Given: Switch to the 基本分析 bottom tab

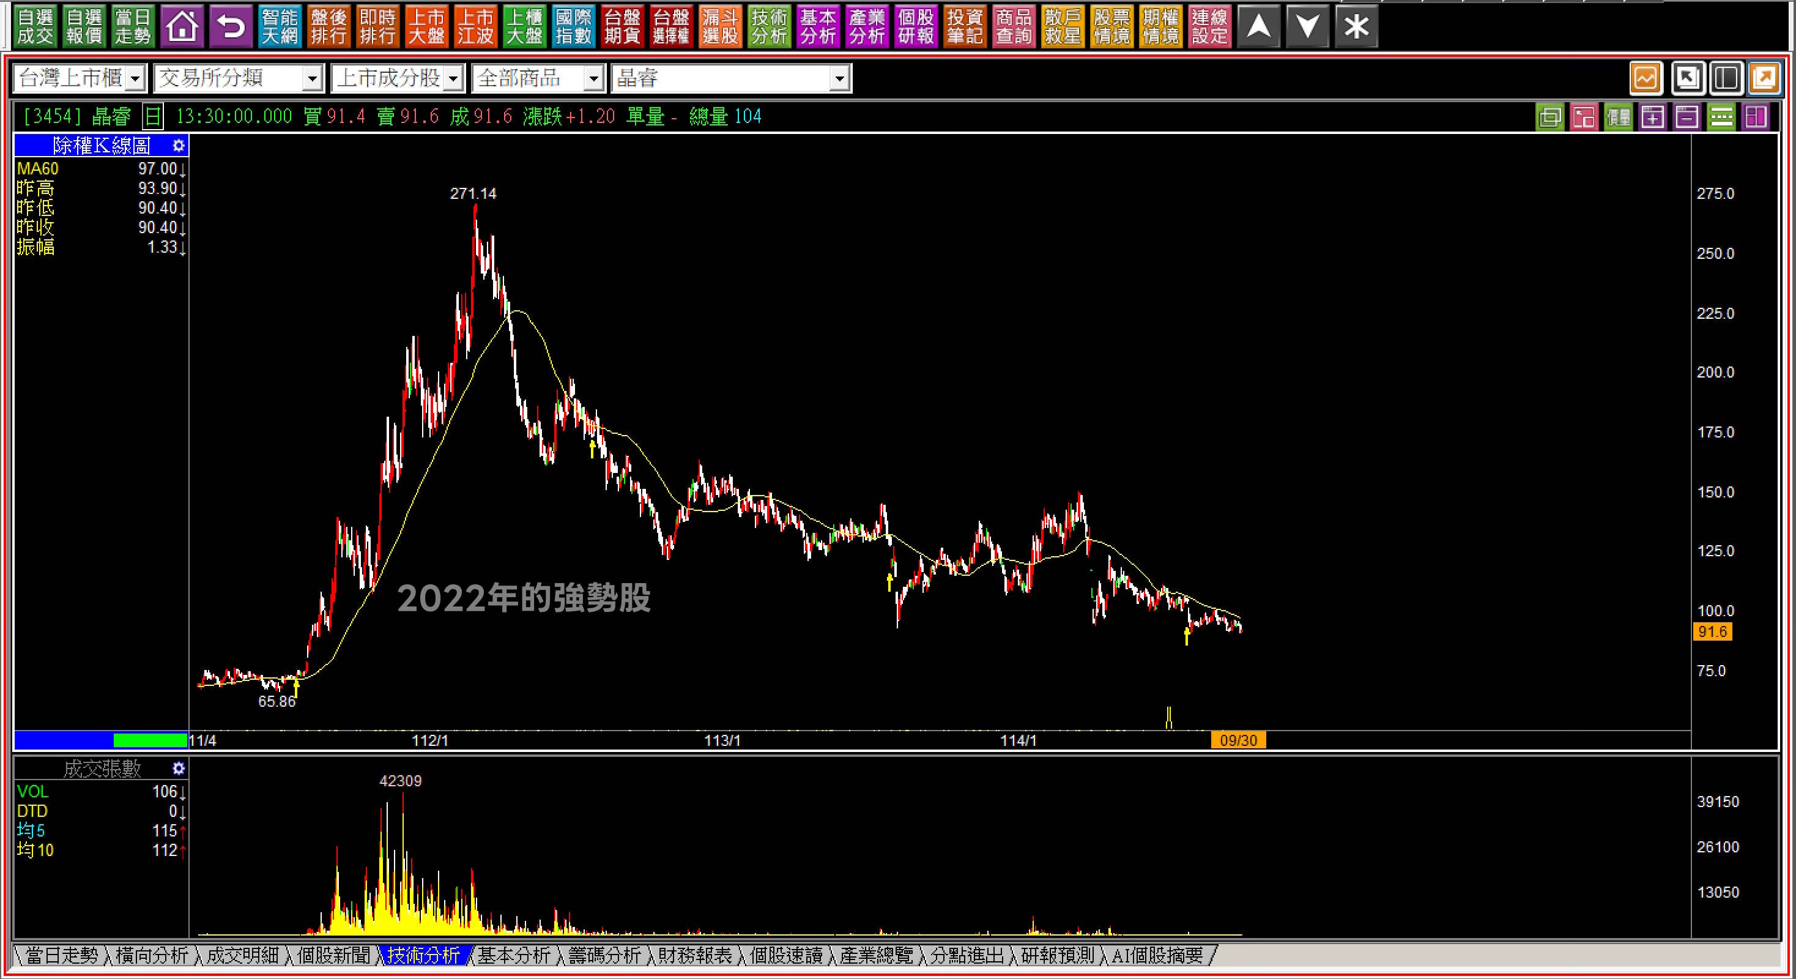Looking at the screenshot, I should click(514, 955).
